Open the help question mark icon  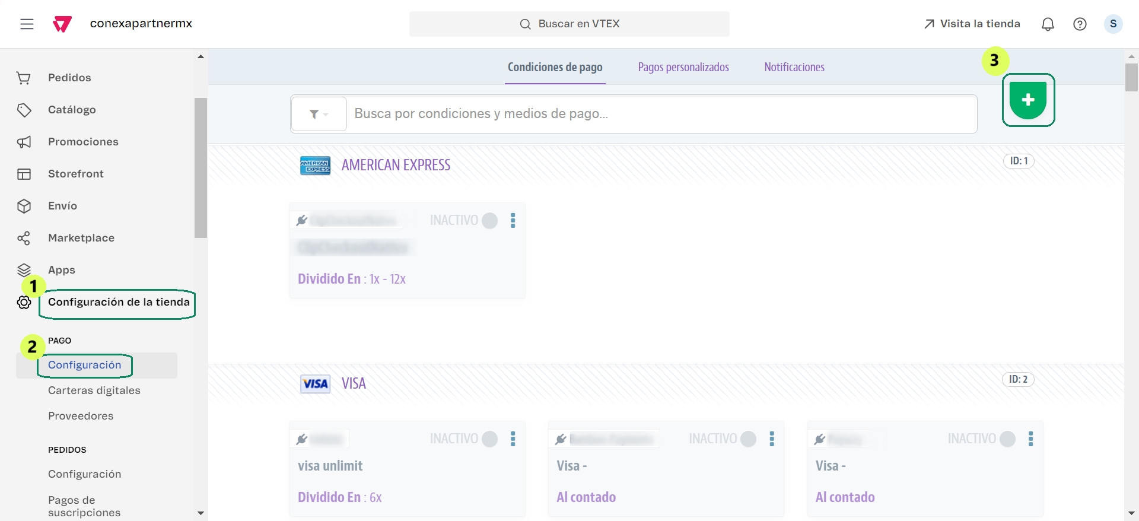1080,24
